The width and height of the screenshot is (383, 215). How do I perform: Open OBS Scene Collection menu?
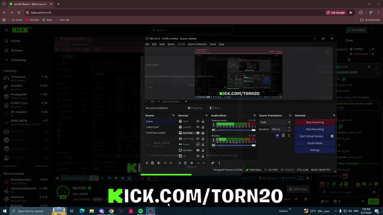197,44
